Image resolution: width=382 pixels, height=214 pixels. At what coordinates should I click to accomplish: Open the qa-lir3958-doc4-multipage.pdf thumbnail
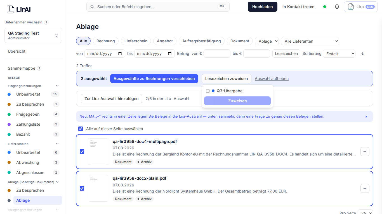(98, 152)
